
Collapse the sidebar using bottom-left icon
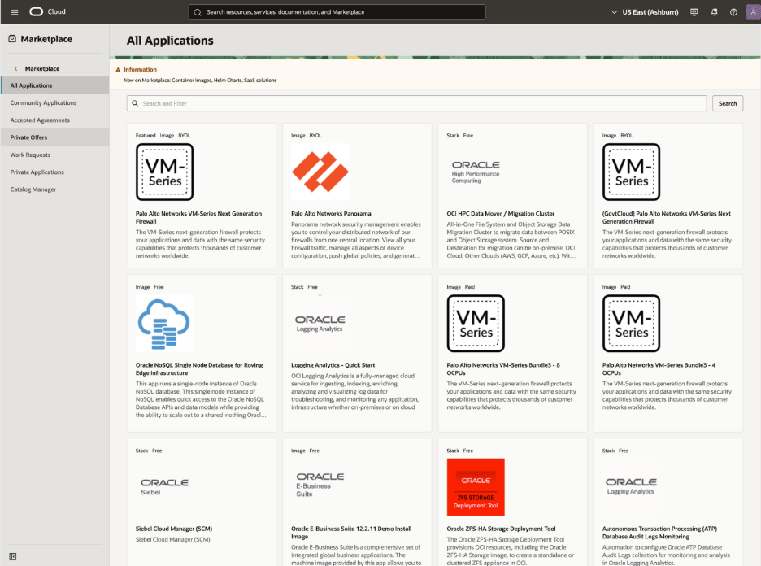(x=13, y=556)
